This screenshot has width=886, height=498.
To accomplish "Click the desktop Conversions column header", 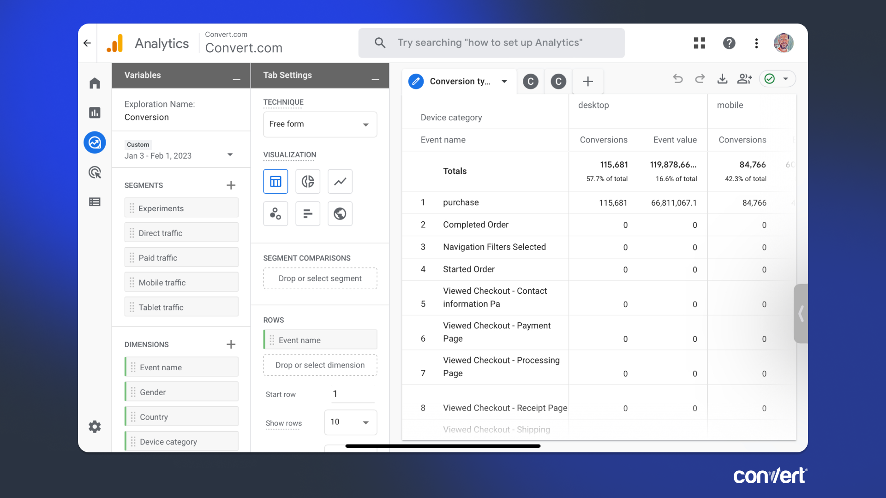I will click(x=604, y=140).
